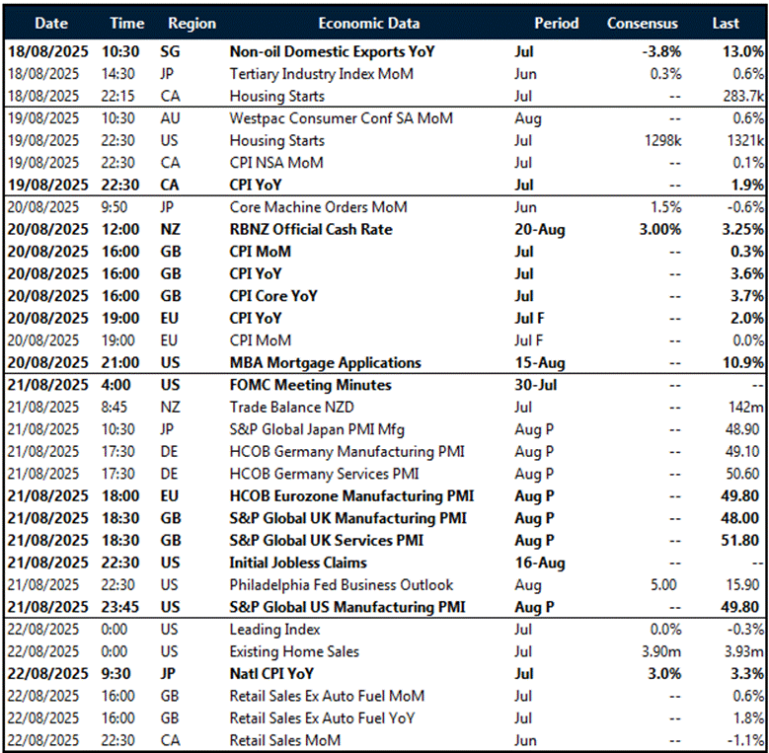Select the Existing Home Sales row
Image resolution: width=769 pixels, height=753 pixels.
pos(293,651)
